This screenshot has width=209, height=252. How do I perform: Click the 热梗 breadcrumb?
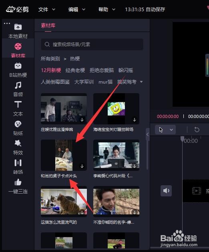[x=75, y=59]
